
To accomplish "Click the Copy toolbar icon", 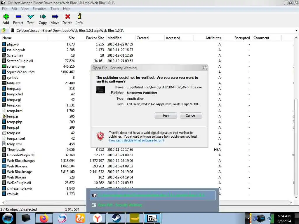I will pyautogui.click(x=43, y=17).
